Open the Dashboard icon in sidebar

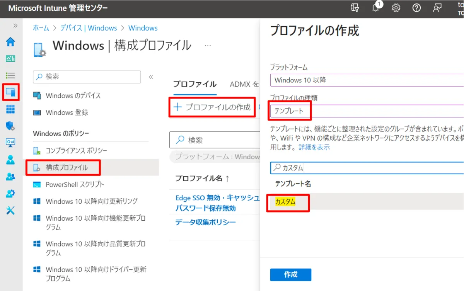(10, 59)
